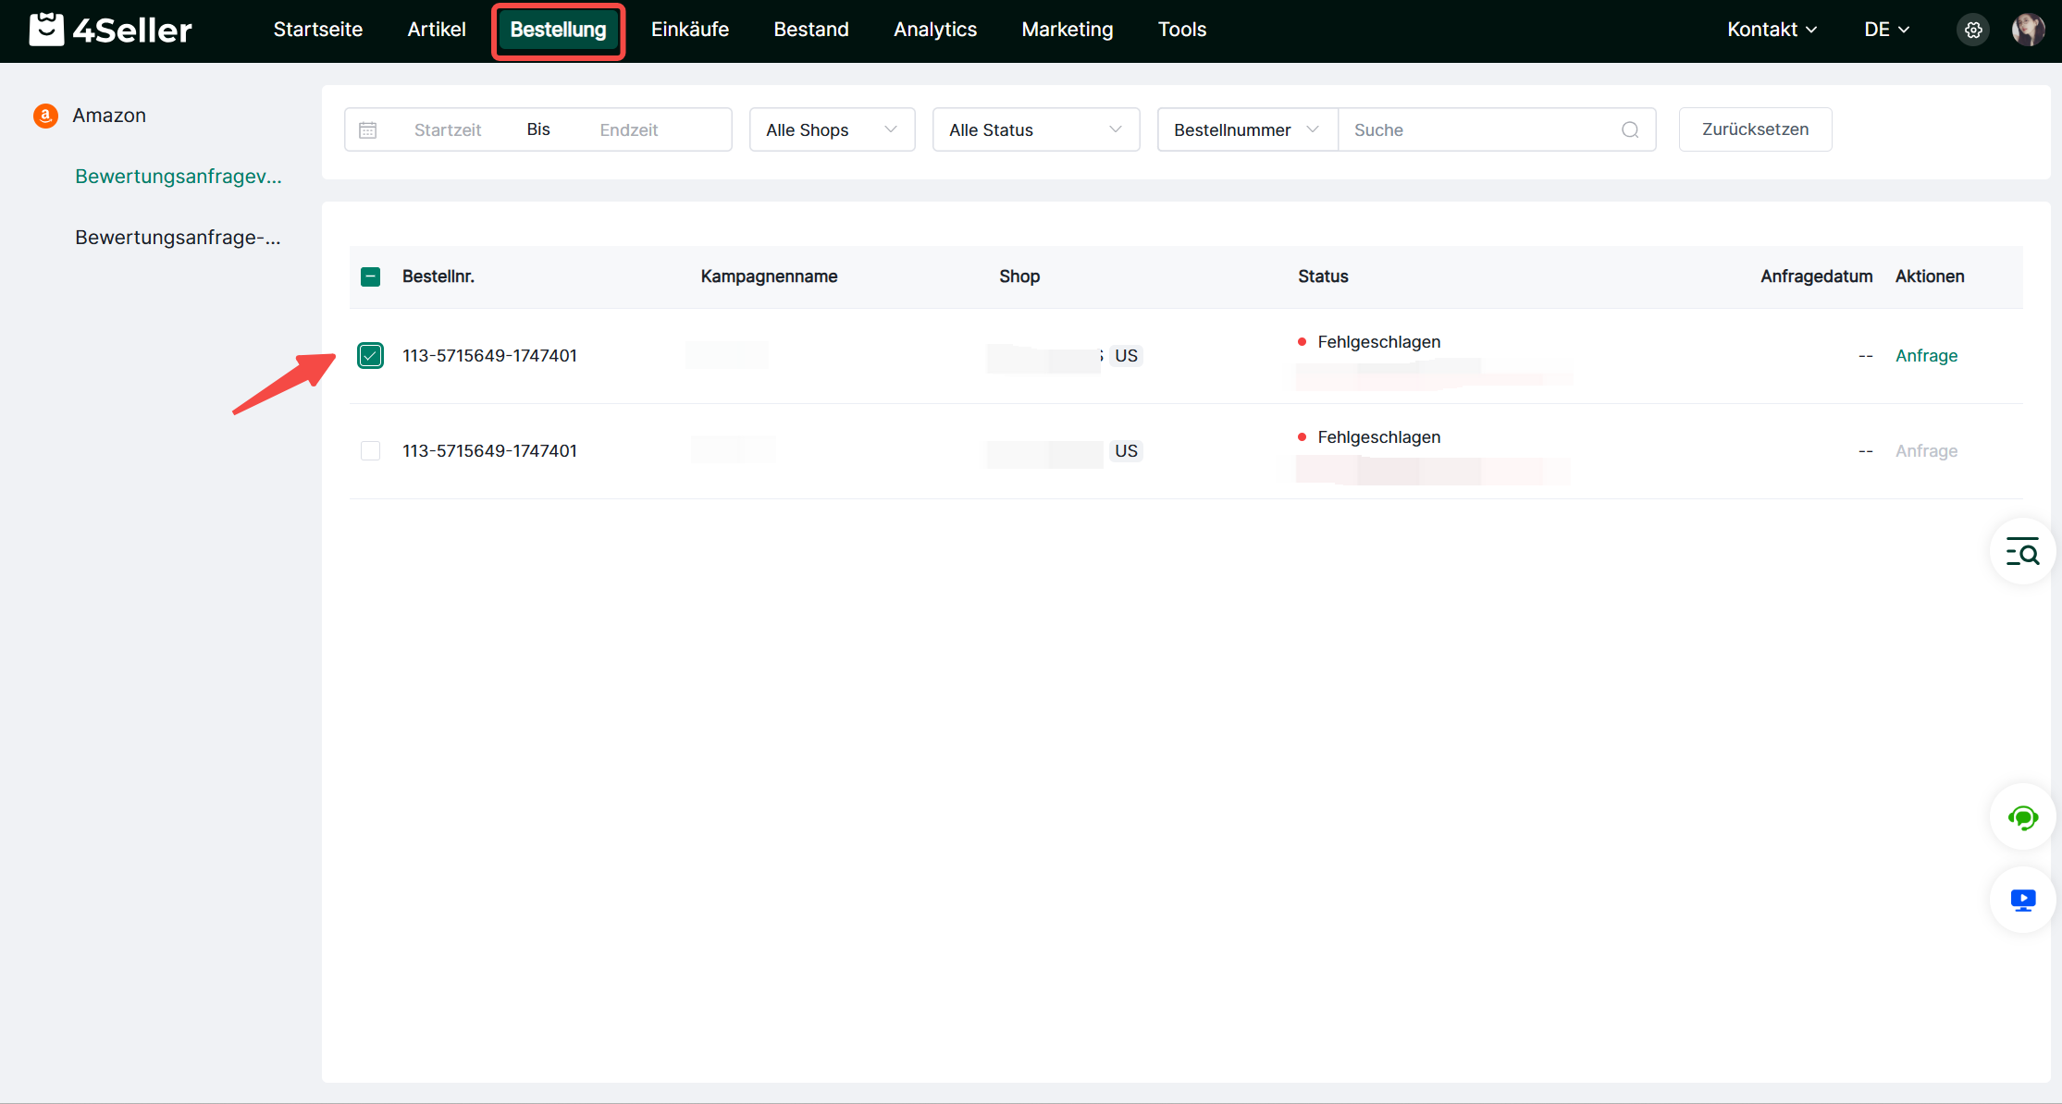
Task: Click the orange Amazon icon
Action: 45,116
